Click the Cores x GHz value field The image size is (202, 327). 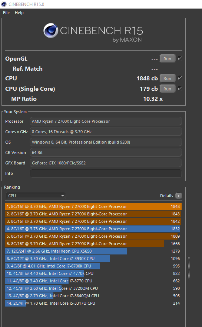(x=106, y=132)
